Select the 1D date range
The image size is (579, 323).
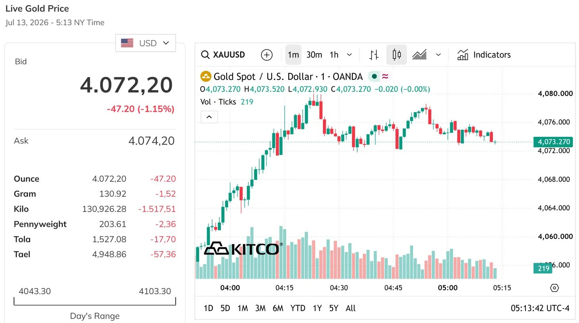(208, 308)
